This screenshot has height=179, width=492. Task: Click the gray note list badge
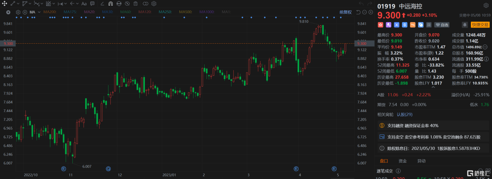click(429, 25)
